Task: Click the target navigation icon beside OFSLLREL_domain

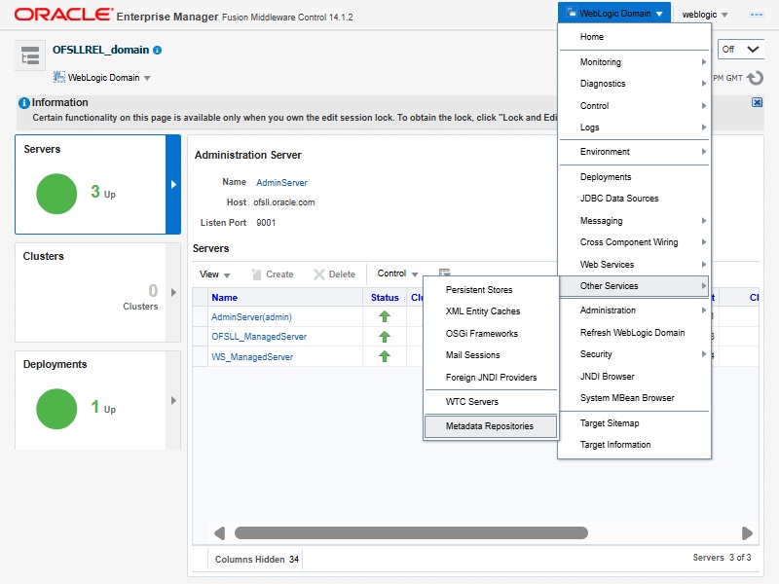Action: pos(30,57)
